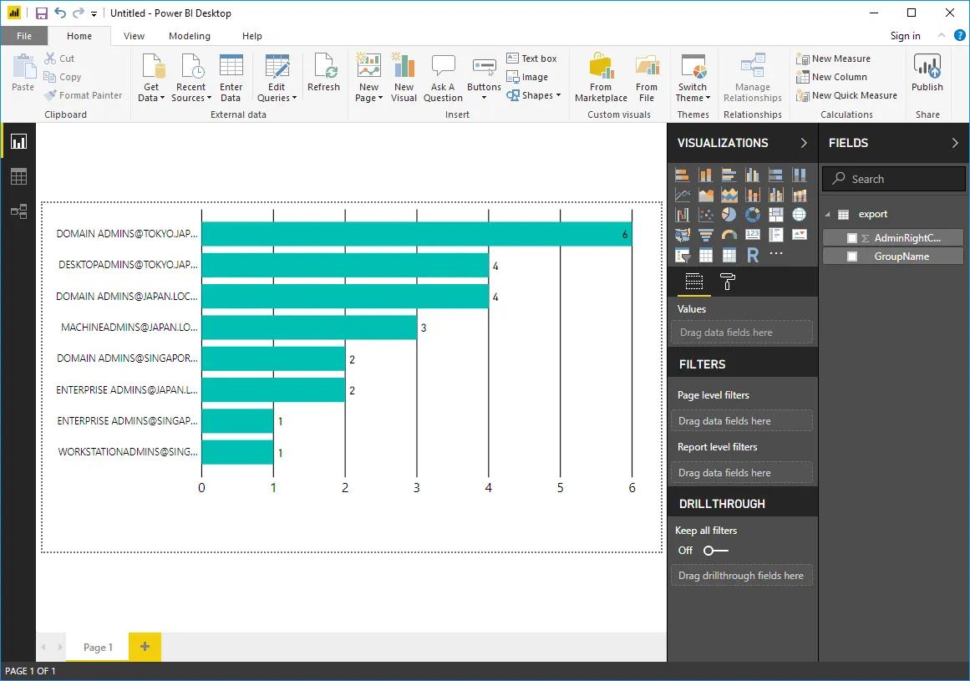Viewport: 970px width, 681px height.
Task: Open the Format paint roller pane
Action: pos(728,282)
